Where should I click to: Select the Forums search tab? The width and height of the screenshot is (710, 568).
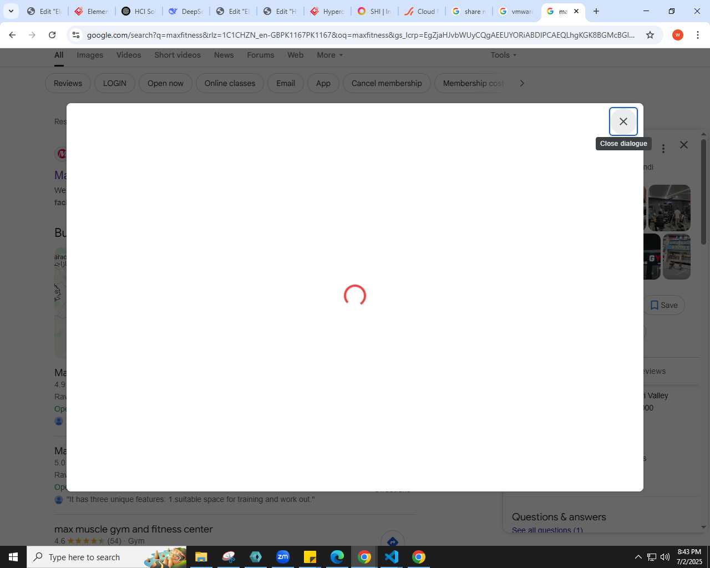pyautogui.click(x=261, y=55)
